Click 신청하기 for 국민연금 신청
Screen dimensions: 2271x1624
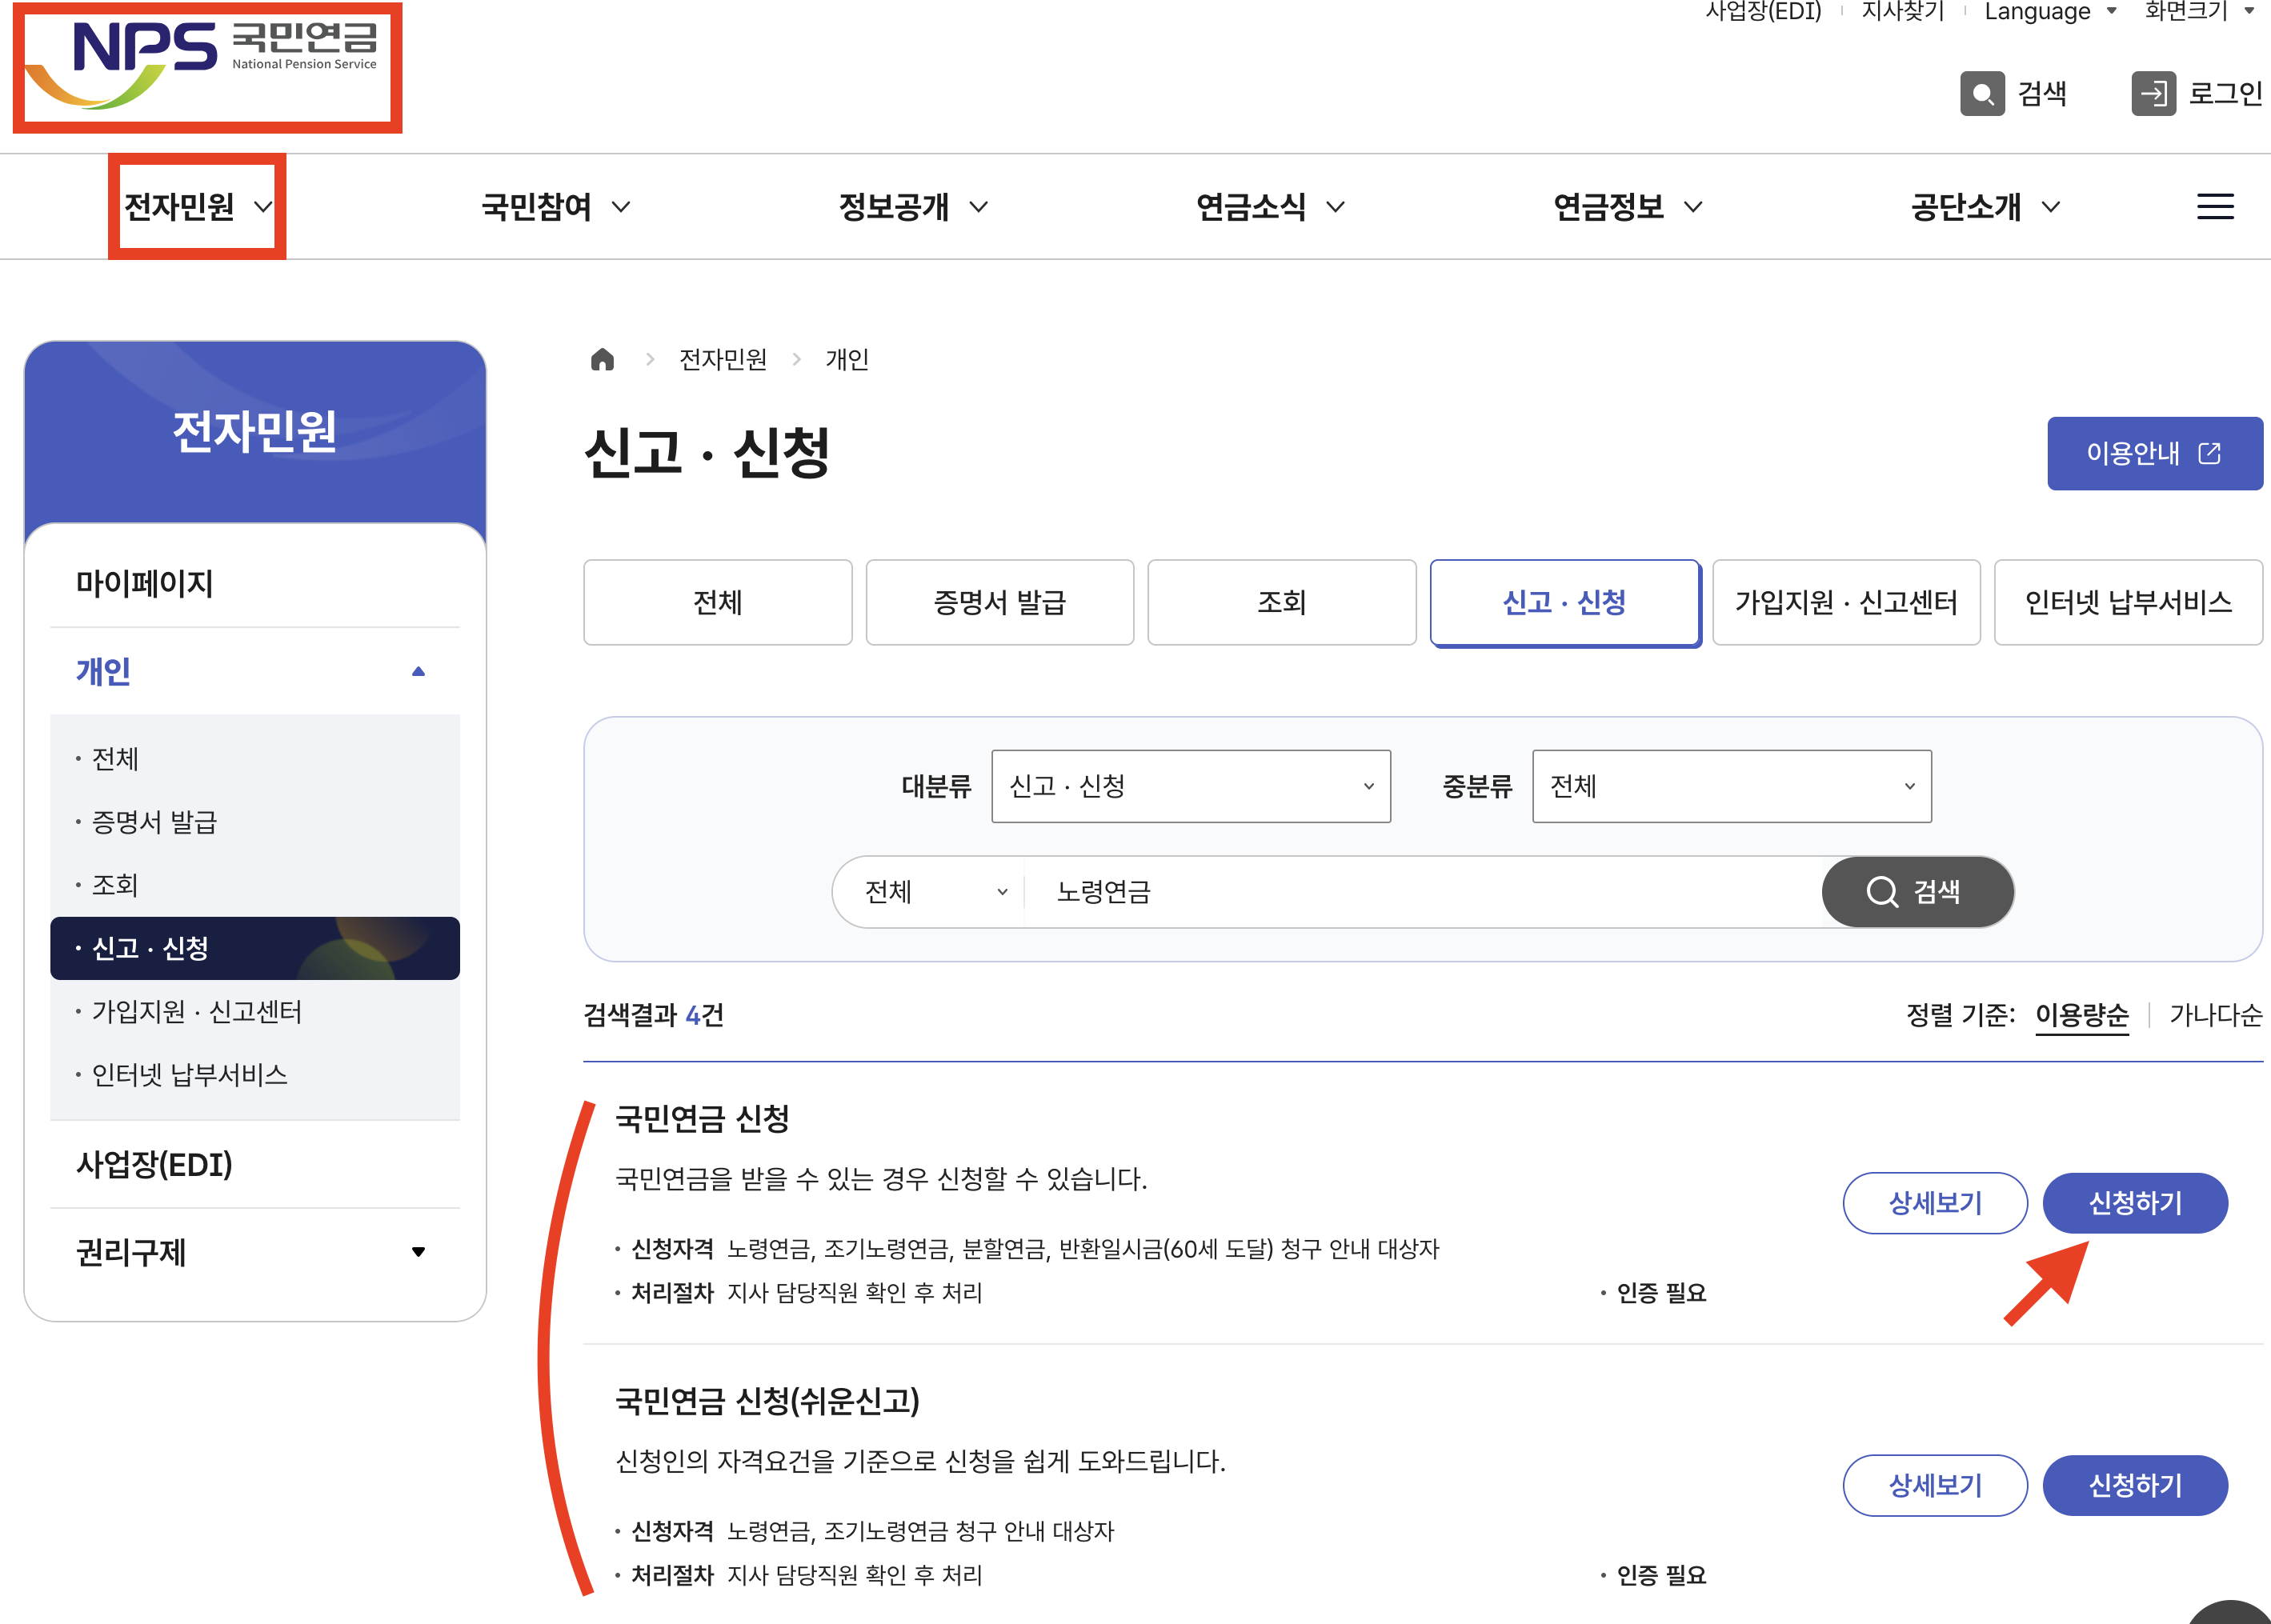pos(2134,1202)
